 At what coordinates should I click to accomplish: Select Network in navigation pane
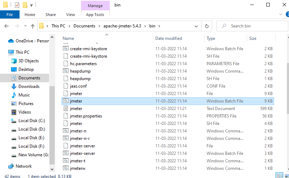coord(20,166)
